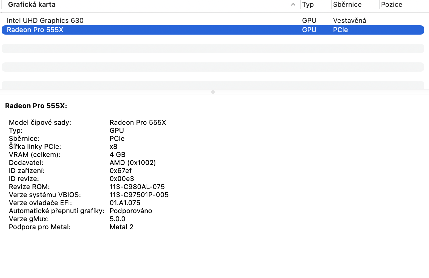
Task: Click the VRAM (celkem) label
Action: 35,155
